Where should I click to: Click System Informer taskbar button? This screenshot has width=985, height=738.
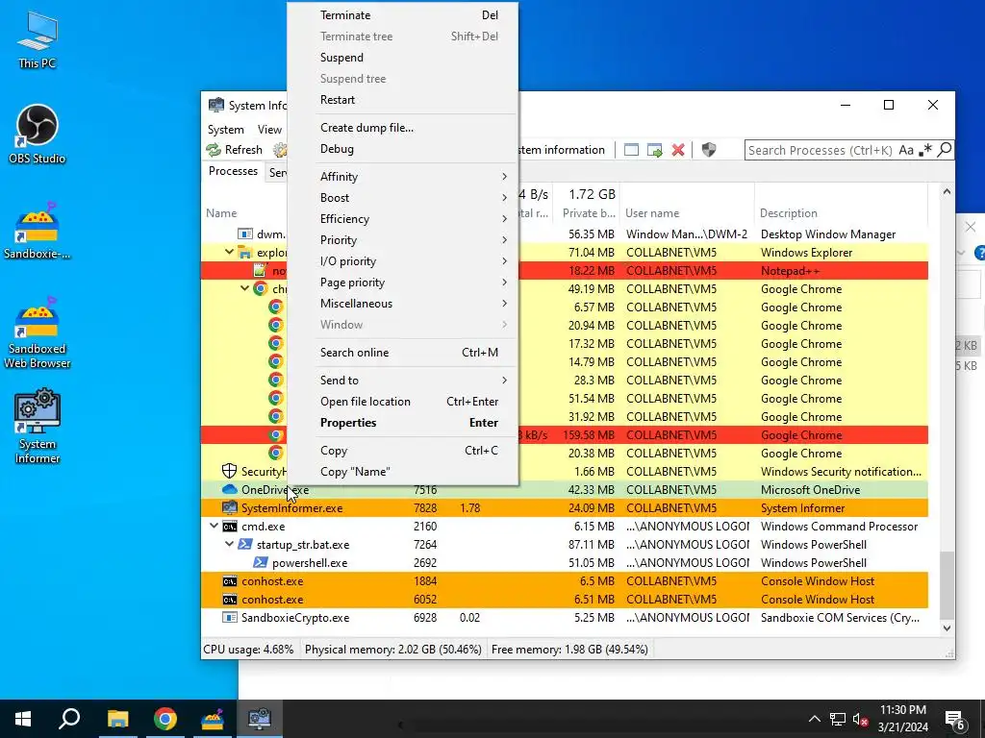coord(260,719)
